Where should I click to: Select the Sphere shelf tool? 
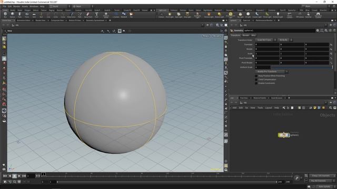pyautogui.click(x=13, y=15)
